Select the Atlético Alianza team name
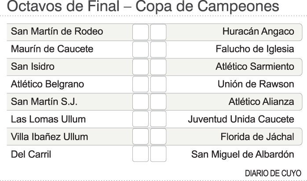The width and height of the screenshot is (307, 181). coord(261,101)
